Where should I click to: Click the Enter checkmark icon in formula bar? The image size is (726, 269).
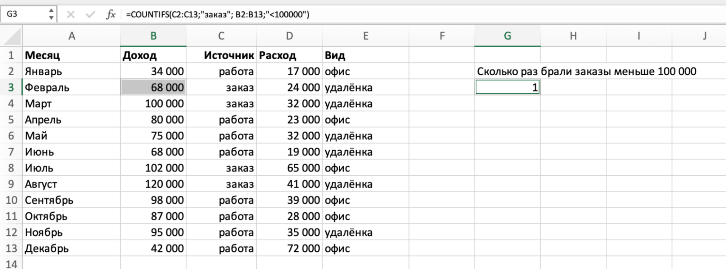(x=90, y=14)
